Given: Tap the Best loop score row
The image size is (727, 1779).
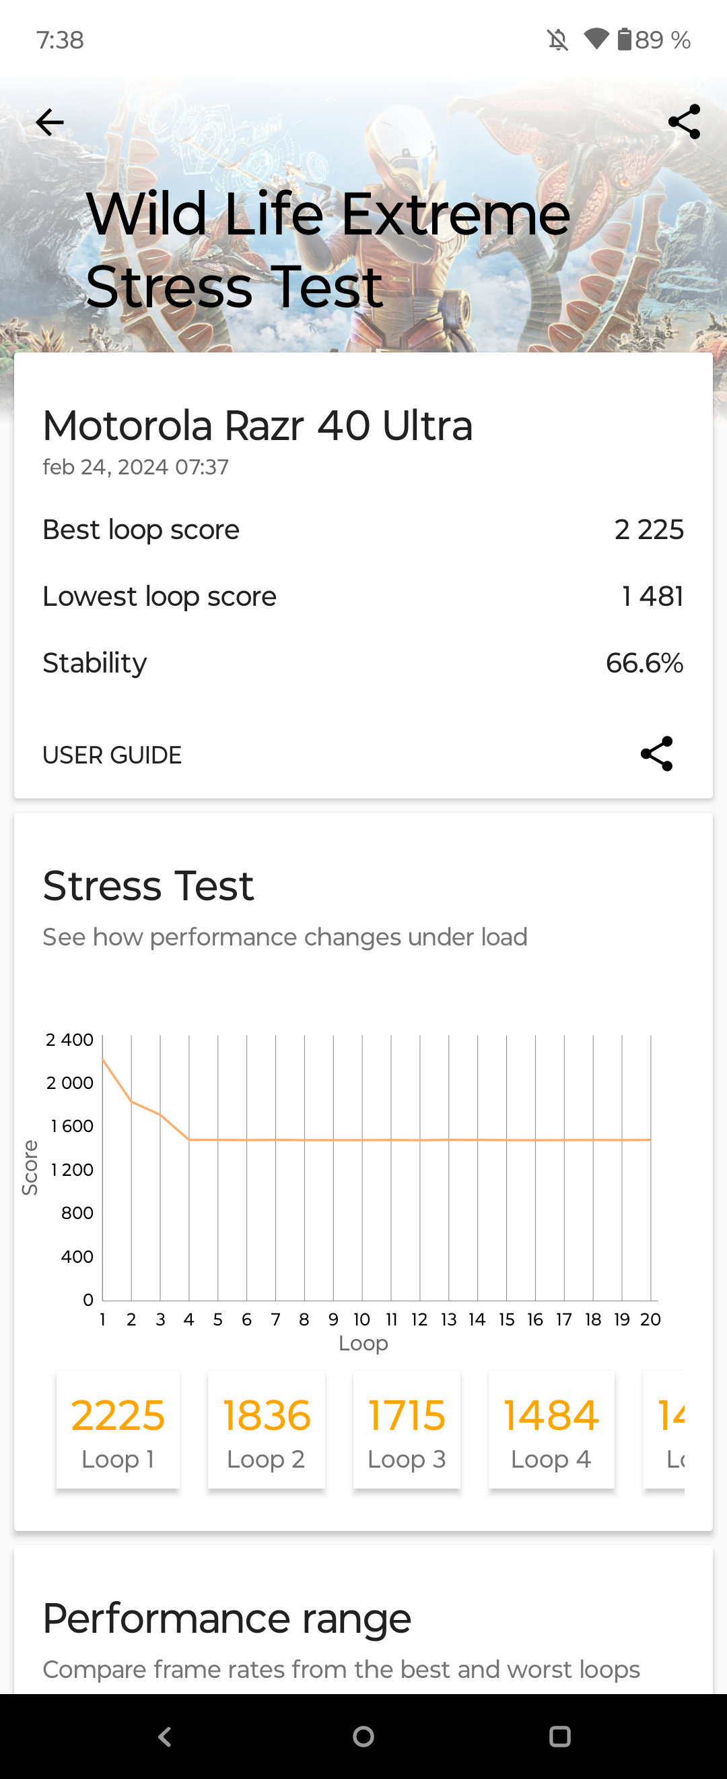Looking at the screenshot, I should 363,530.
